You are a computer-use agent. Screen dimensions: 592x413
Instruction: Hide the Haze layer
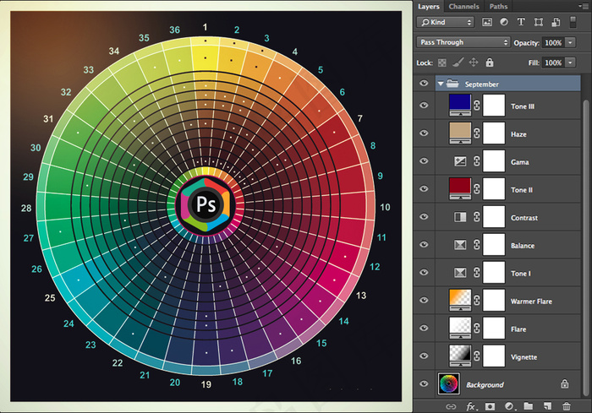[x=425, y=133]
